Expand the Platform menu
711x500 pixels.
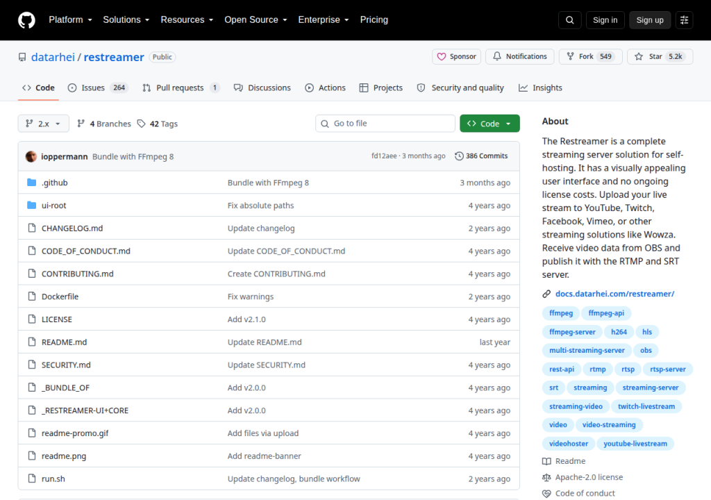coord(70,20)
